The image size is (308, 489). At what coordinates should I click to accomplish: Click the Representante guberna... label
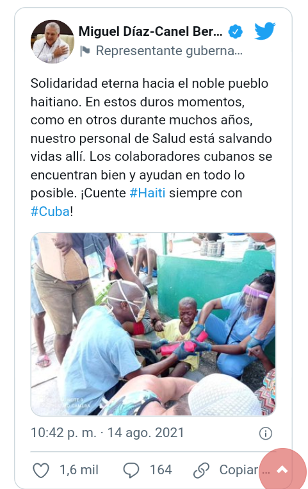[x=169, y=51]
